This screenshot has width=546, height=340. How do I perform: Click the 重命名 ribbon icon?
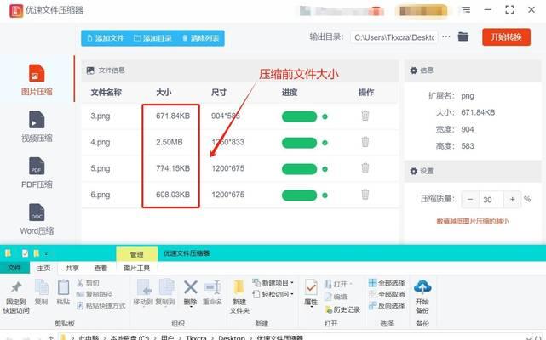[x=213, y=288]
